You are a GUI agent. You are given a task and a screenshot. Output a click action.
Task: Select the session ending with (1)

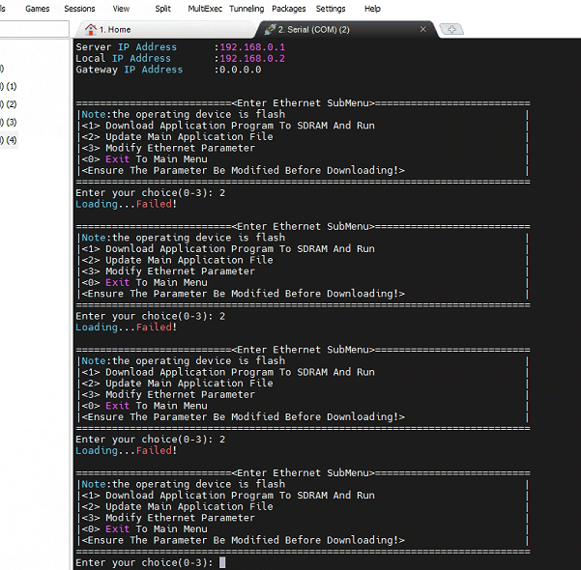10,87
